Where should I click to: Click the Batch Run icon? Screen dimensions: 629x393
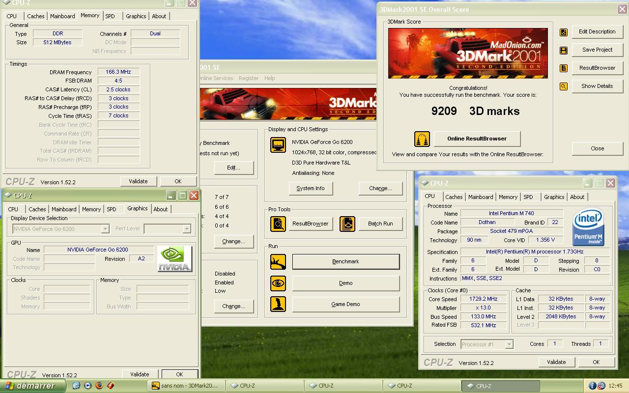[x=347, y=224]
